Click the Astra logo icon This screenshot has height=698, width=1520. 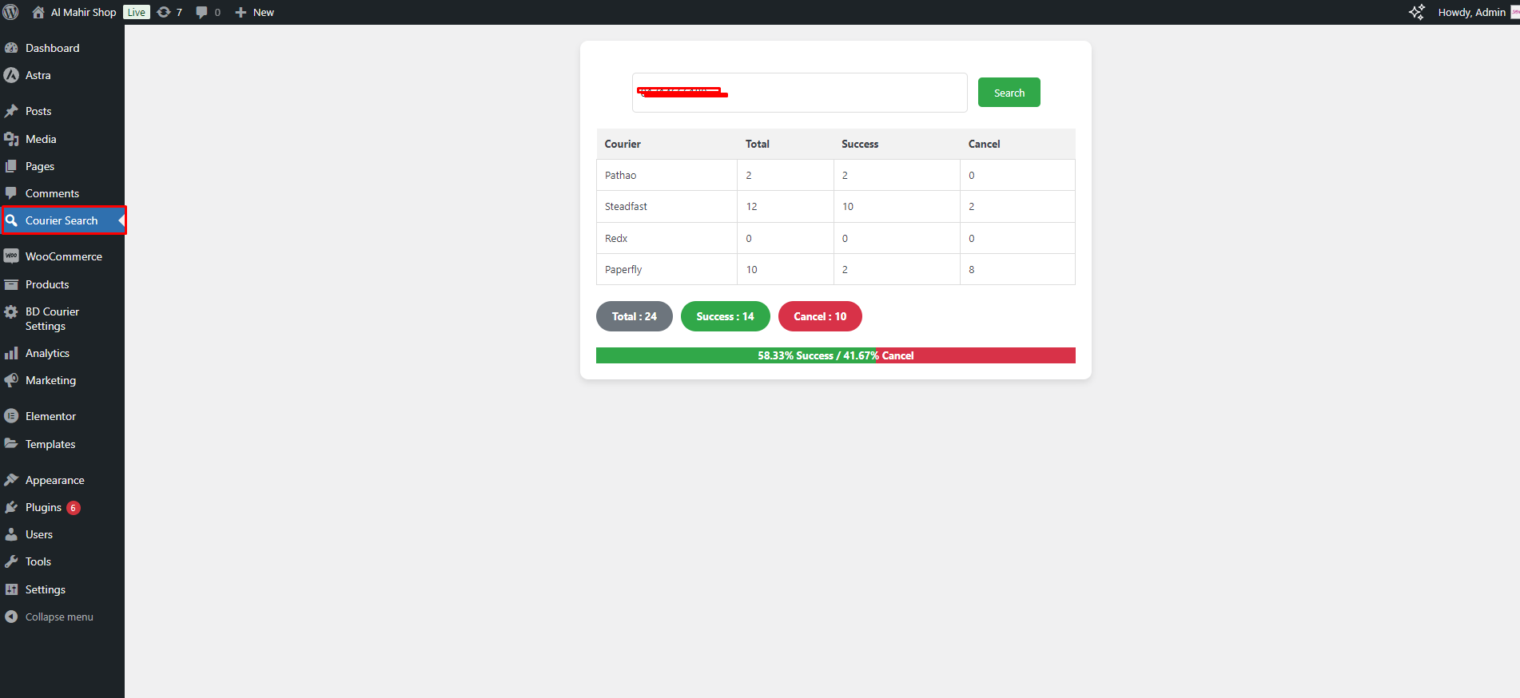pos(11,75)
